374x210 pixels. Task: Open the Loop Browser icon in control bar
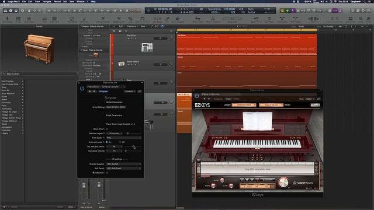pos(363,10)
